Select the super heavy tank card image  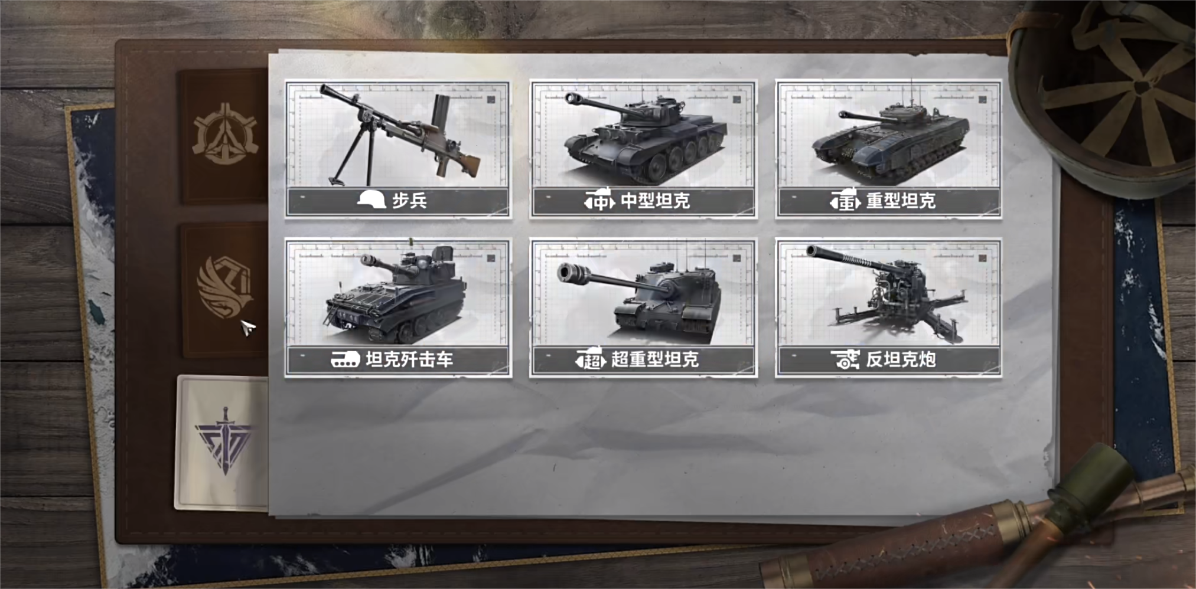coord(643,293)
